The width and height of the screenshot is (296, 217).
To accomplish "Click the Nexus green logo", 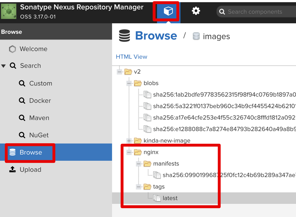I will click(9, 12).
